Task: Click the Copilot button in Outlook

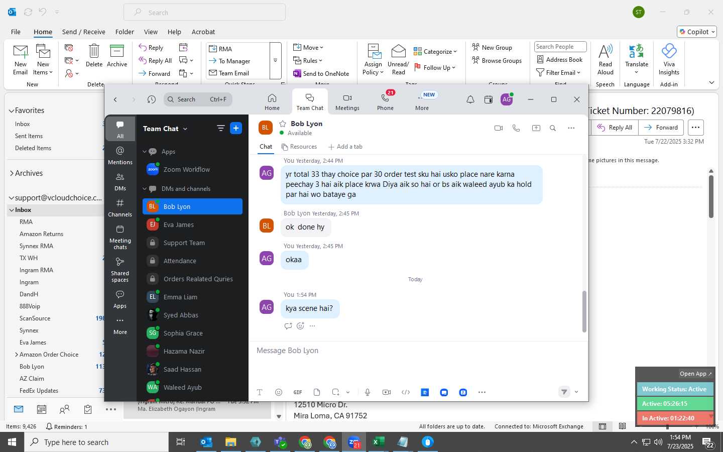Action: (697, 32)
